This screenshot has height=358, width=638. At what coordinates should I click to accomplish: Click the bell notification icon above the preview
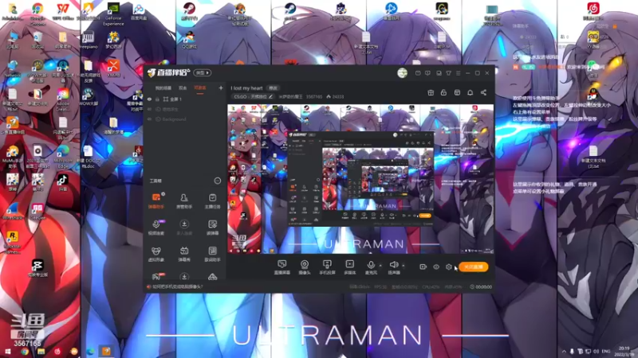pyautogui.click(x=470, y=92)
